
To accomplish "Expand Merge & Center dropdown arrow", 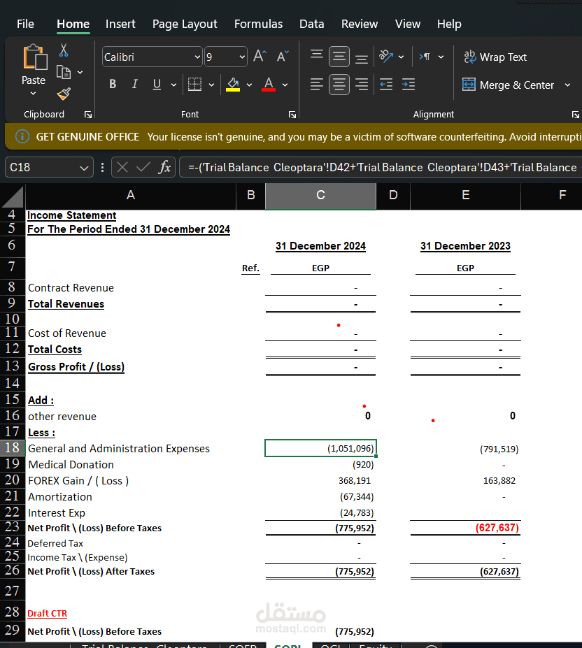I will coord(567,85).
